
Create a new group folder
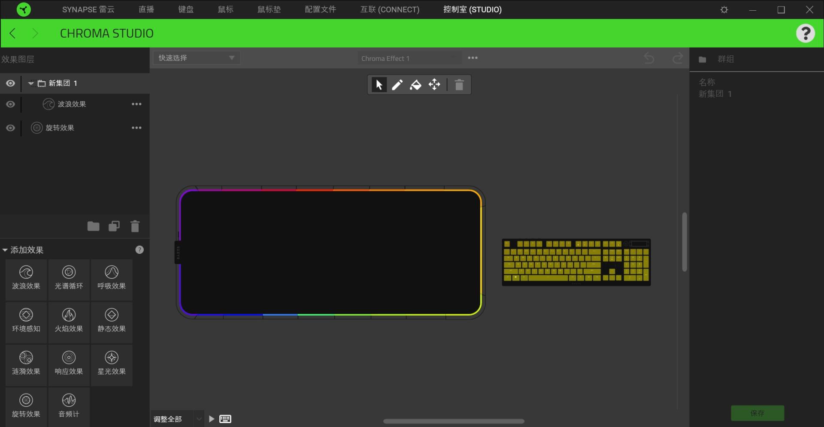click(x=93, y=226)
